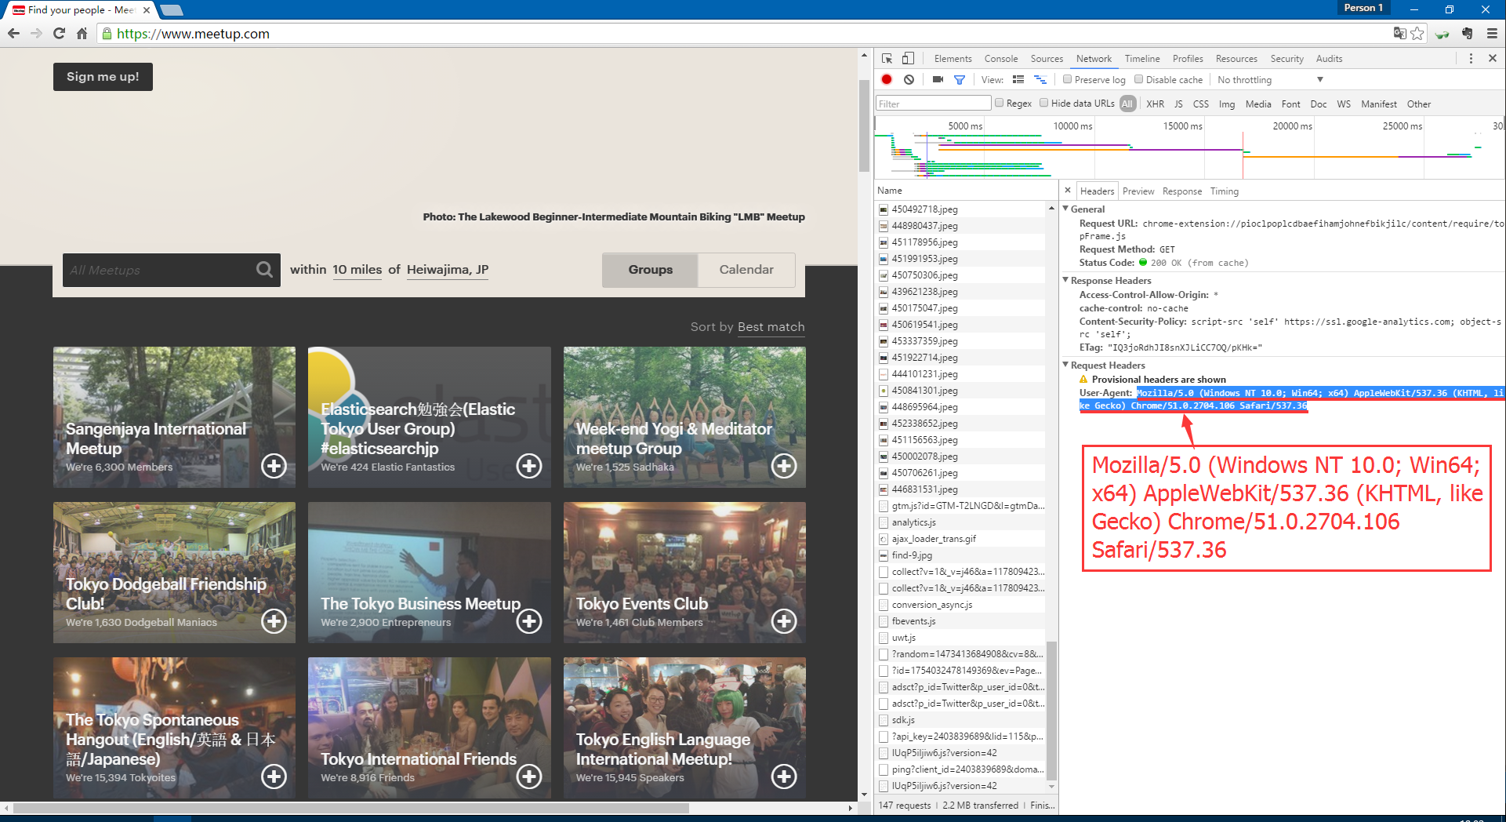This screenshot has height=822, width=1506.
Task: Filter requests by XHR type
Action: [1155, 104]
